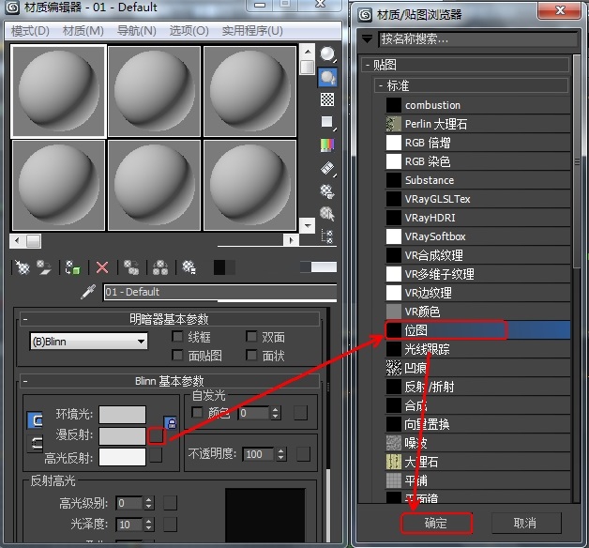Collapse the Blinn 基本参数 rollout
589x548 pixels.
coord(170,381)
